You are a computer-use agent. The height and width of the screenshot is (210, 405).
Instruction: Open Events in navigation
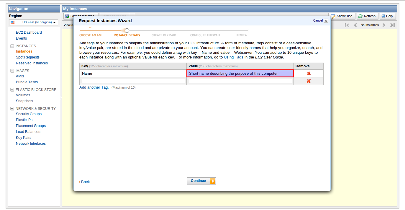coord(21,38)
